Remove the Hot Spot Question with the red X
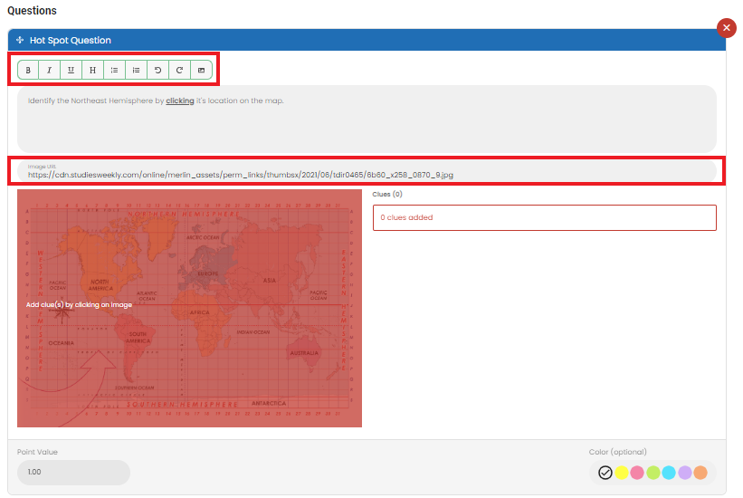The width and height of the screenshot is (743, 498). [727, 27]
